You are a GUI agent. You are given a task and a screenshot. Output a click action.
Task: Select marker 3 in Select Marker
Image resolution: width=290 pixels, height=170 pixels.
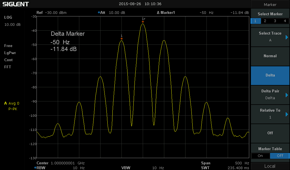[x=275, y=21]
